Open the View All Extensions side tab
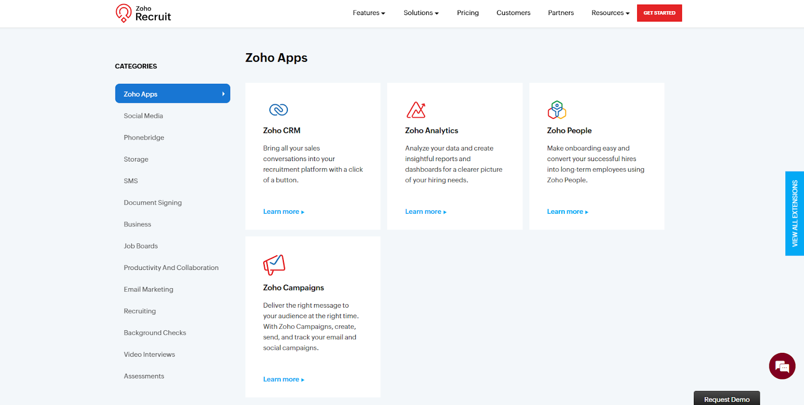 tap(794, 213)
